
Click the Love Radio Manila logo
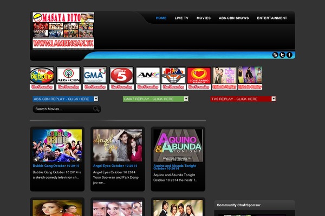(x=199, y=76)
